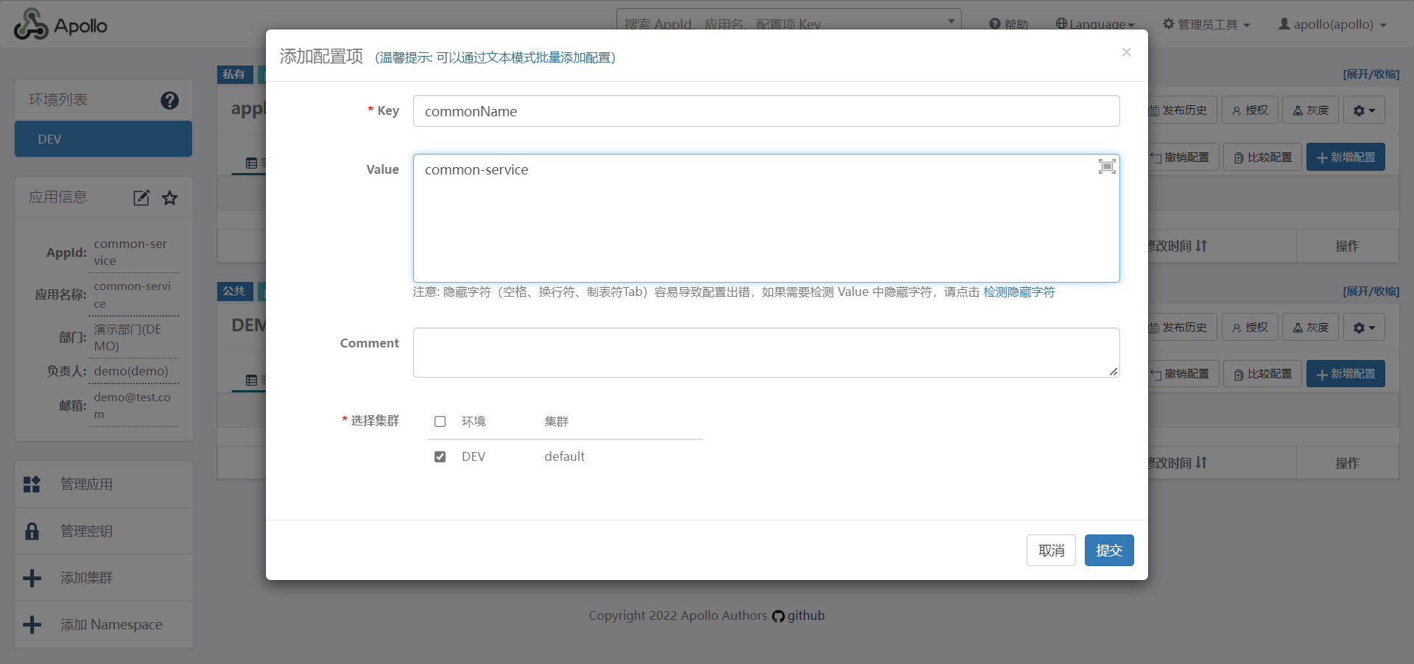Submit the new configuration item
This screenshot has width=1414, height=664.
click(x=1108, y=551)
